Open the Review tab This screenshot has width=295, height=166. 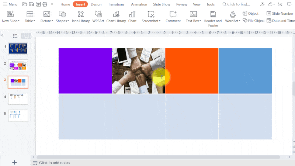[181, 4]
